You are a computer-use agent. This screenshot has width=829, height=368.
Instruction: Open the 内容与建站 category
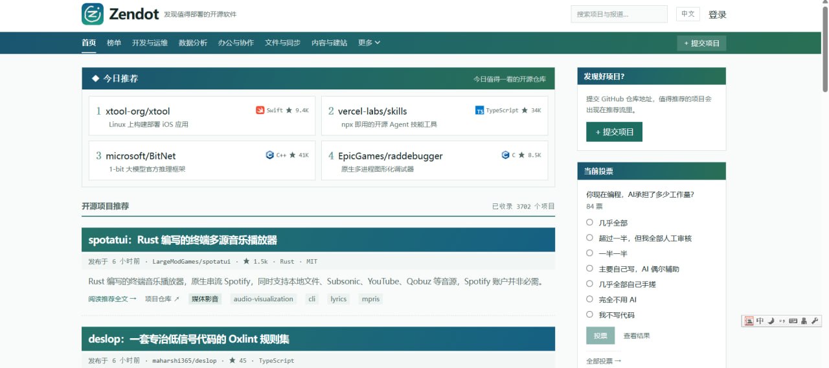[x=329, y=43]
